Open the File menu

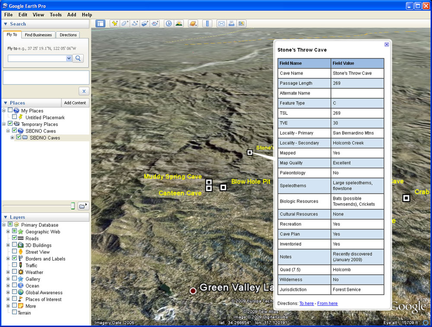pos(8,15)
